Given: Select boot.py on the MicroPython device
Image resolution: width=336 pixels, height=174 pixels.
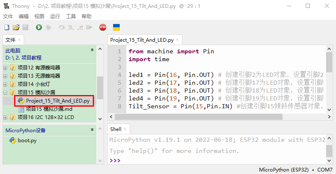Looking at the screenshot, I should [x=27, y=141].
